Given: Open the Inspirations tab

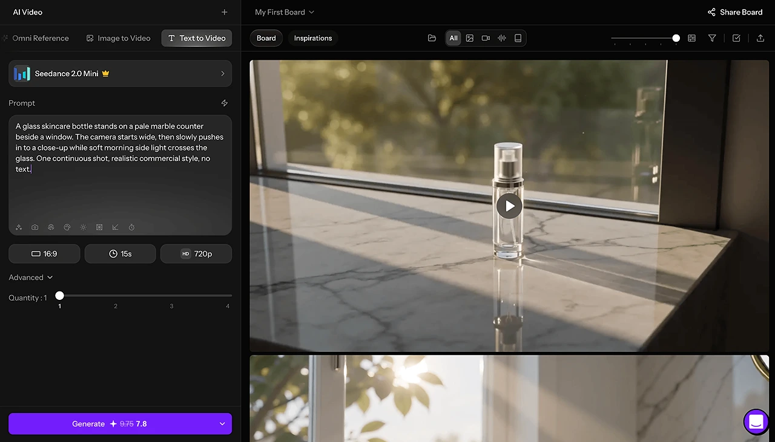Looking at the screenshot, I should [313, 38].
